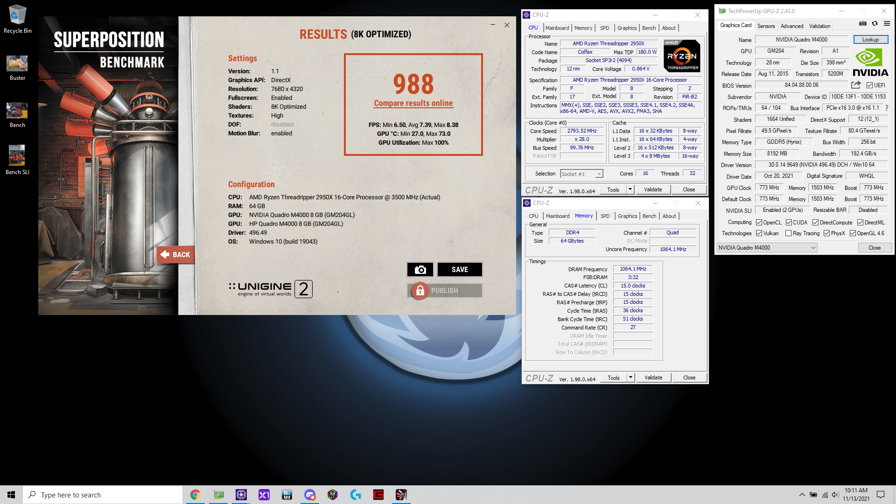This screenshot has height=504, width=896.
Task: Toggle the OpenCL checkbox
Action: 759,223
